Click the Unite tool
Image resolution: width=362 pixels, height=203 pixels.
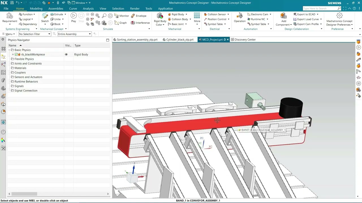(55, 19)
